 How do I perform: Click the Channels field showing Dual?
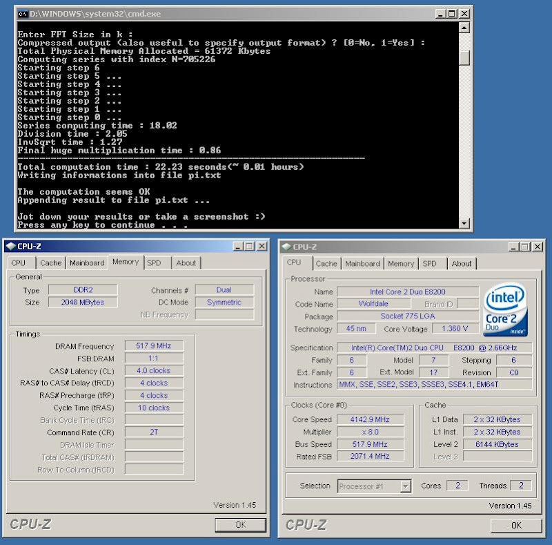pyautogui.click(x=224, y=290)
